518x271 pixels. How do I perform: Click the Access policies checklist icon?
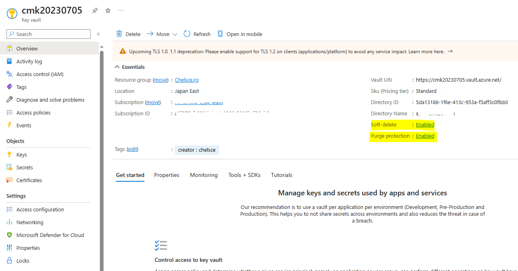point(10,112)
